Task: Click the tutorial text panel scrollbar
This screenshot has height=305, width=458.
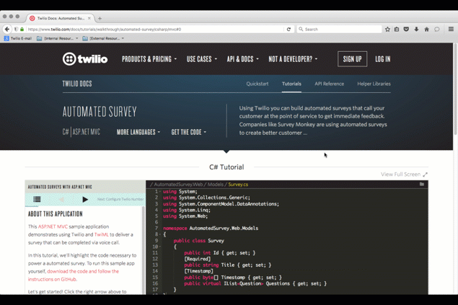Action: point(144,250)
